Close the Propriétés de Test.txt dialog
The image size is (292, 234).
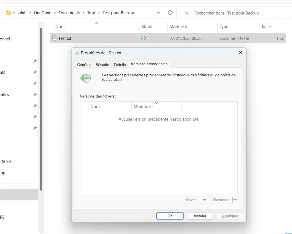pyautogui.click(x=240, y=53)
